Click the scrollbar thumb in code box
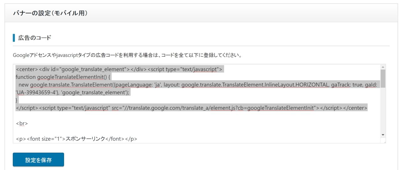 coord(383,78)
